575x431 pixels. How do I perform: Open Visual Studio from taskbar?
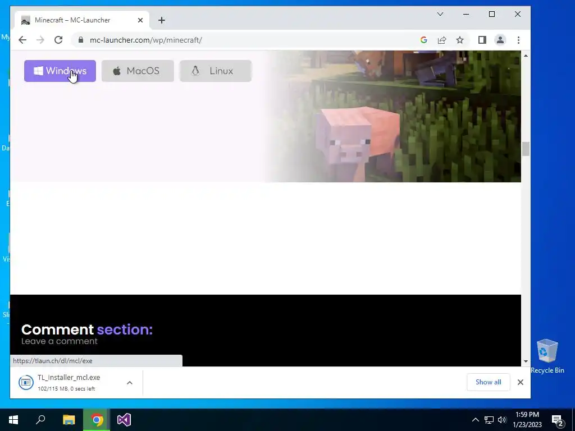(x=124, y=420)
